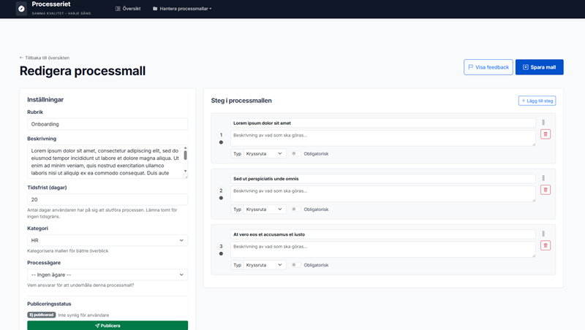Enable Obligatorisk toggle for step 1
The height and width of the screenshot is (330, 585).
(x=295, y=154)
